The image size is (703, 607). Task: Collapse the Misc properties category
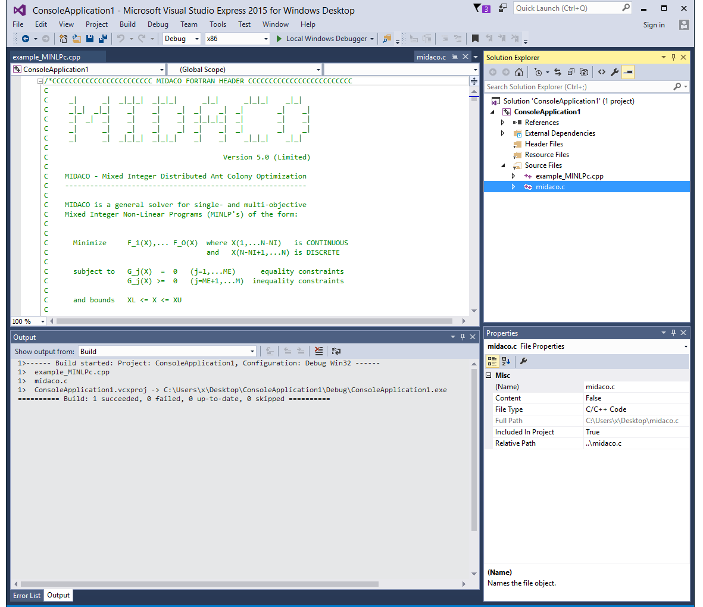(489, 376)
